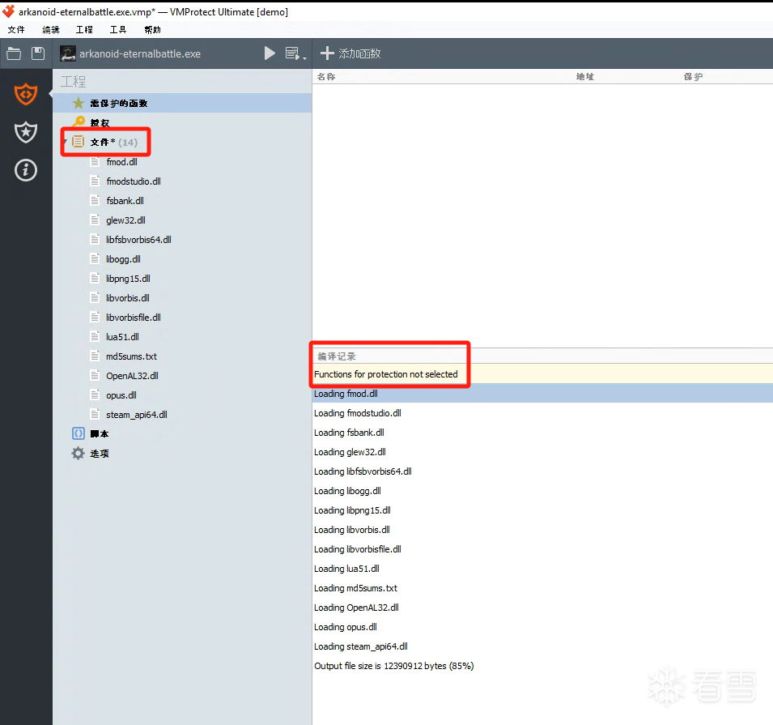Select libvorbis.dll in file tree
773x725 pixels.
click(128, 298)
